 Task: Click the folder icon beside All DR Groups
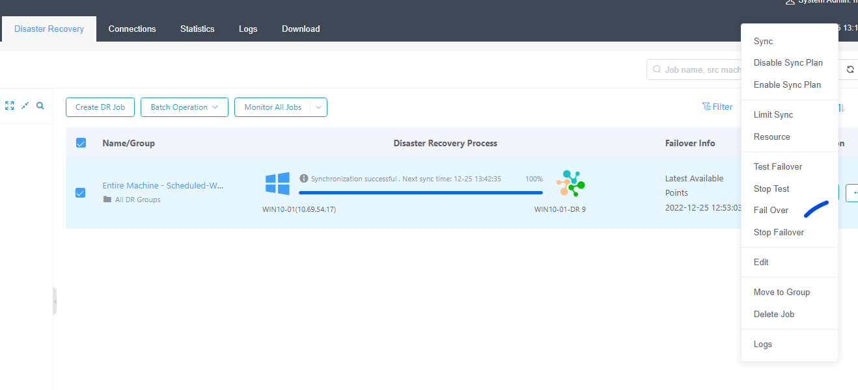[x=107, y=200]
